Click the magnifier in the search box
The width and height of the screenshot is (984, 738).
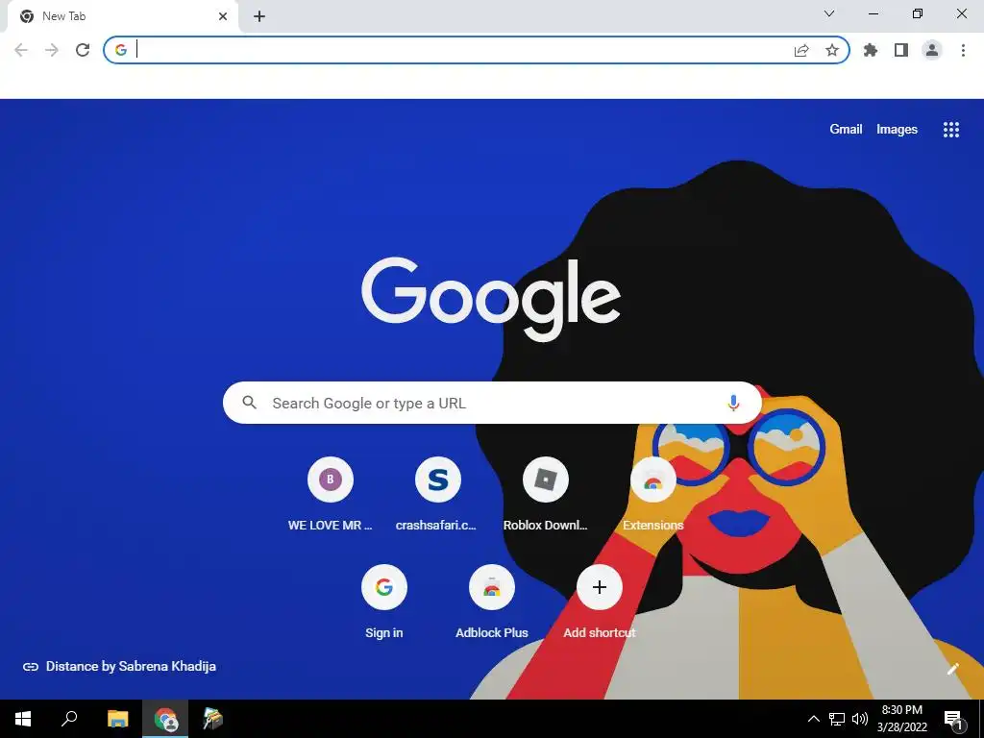(249, 403)
